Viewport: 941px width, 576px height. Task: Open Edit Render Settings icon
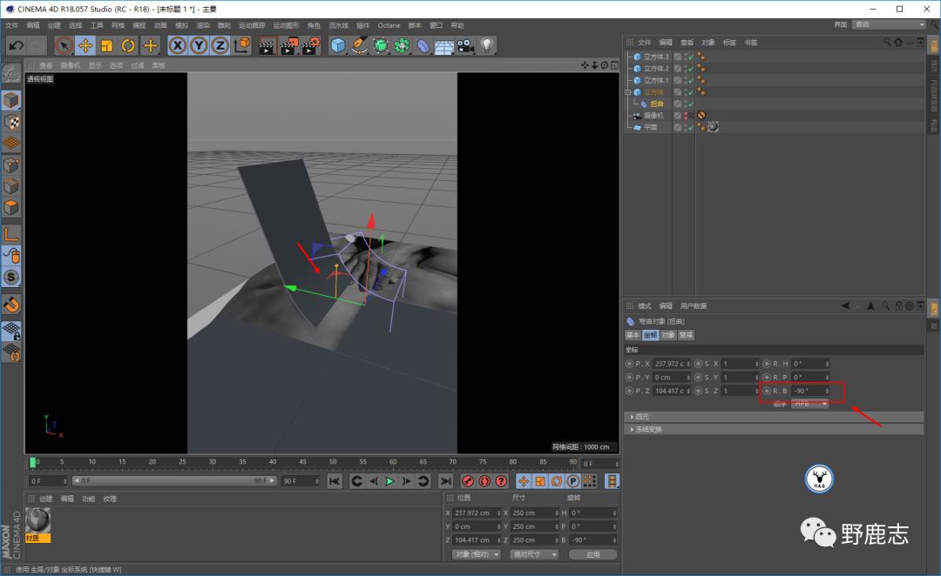[310, 45]
